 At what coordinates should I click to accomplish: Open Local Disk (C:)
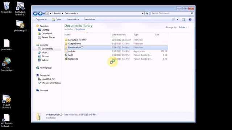pyautogui.click(x=48, y=79)
